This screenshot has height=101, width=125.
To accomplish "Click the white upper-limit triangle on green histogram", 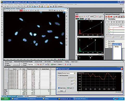I will (95, 40).
